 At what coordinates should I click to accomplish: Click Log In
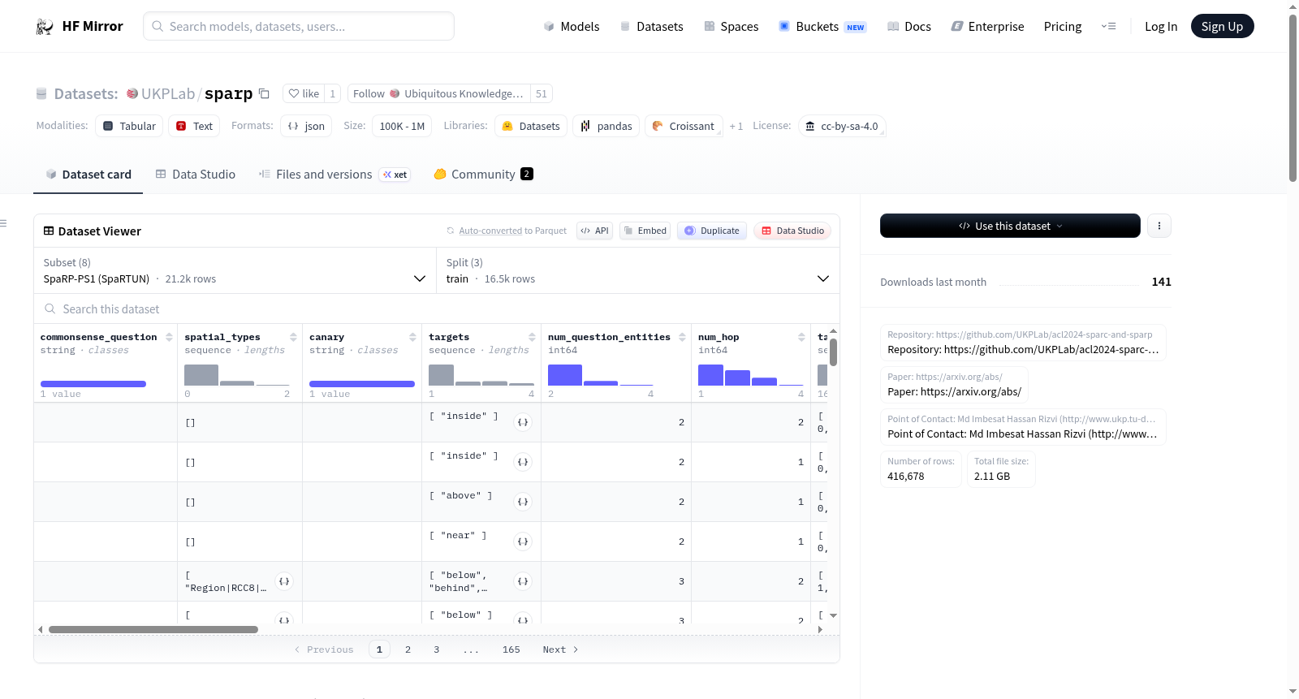[x=1161, y=27]
